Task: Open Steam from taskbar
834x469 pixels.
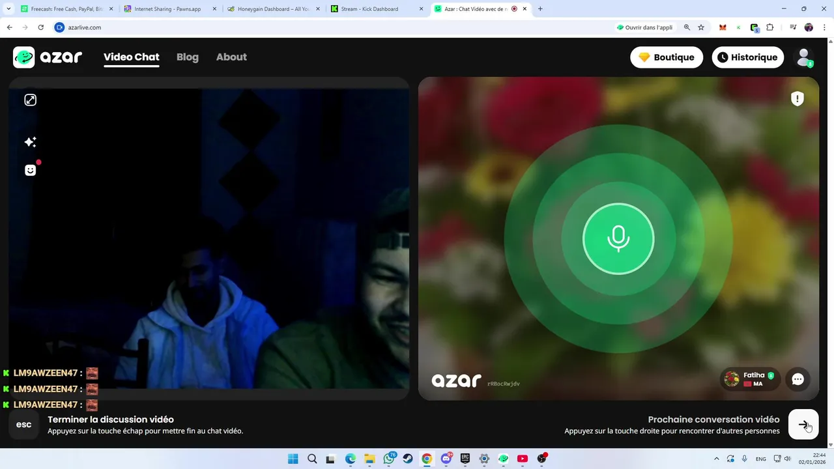Action: (407, 459)
